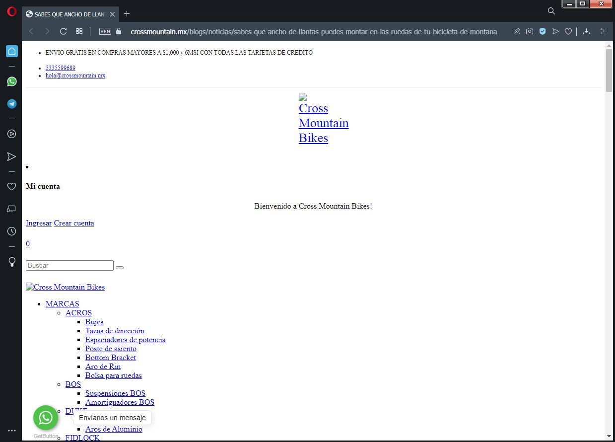615x442 pixels.
Task: Open Bookmarks heart in the sidebar
Action: point(11,187)
